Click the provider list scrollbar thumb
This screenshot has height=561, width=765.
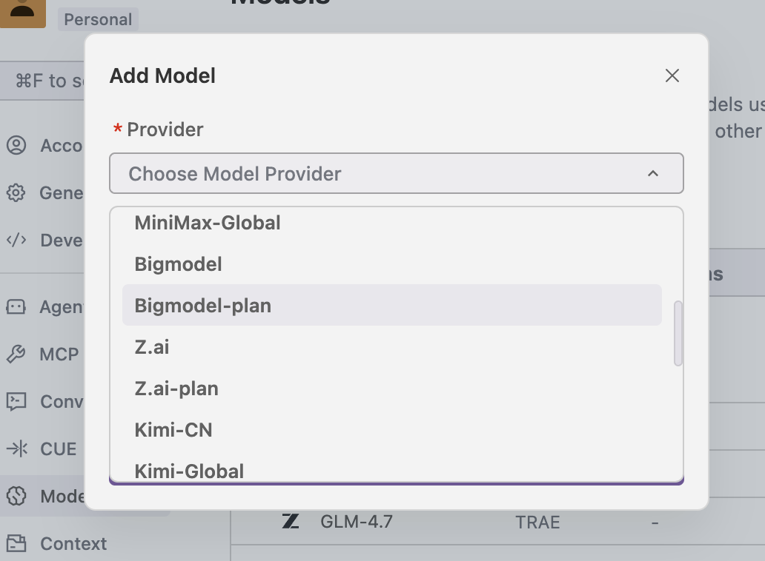[x=678, y=333]
